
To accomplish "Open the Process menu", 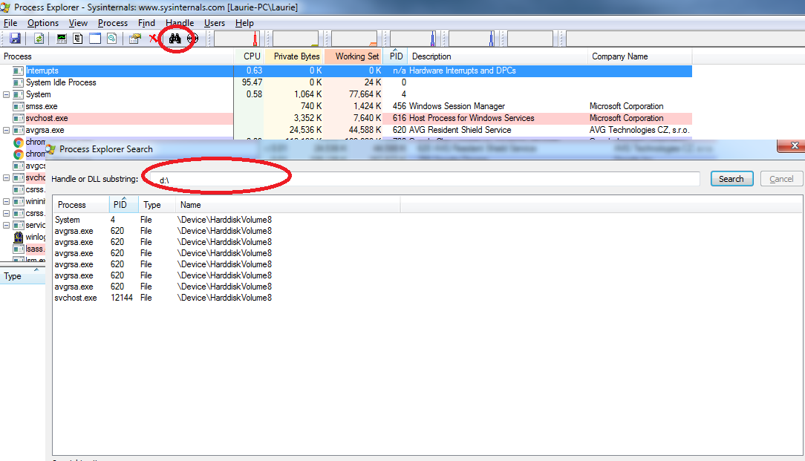I will click(x=112, y=23).
